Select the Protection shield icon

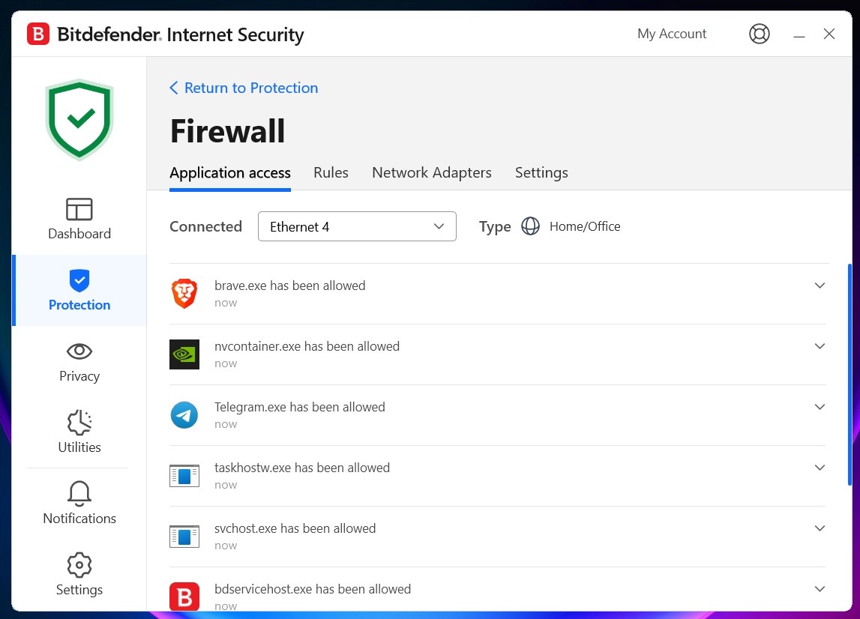(79, 280)
